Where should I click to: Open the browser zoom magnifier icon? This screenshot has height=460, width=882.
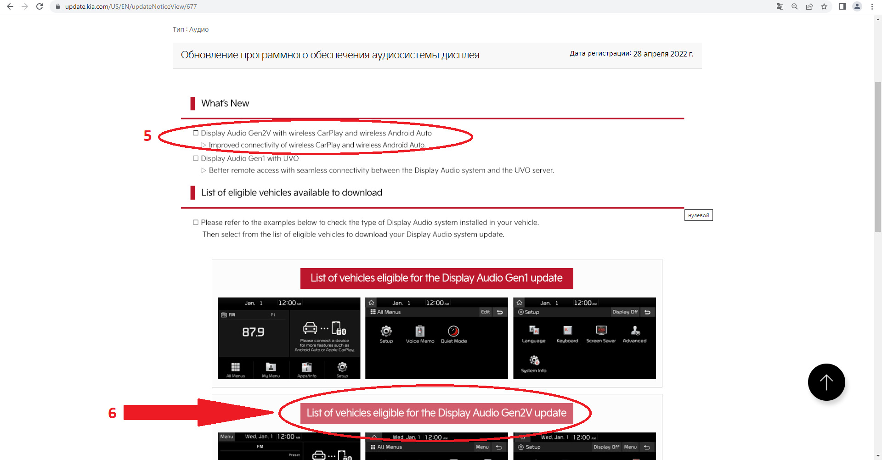(795, 6)
